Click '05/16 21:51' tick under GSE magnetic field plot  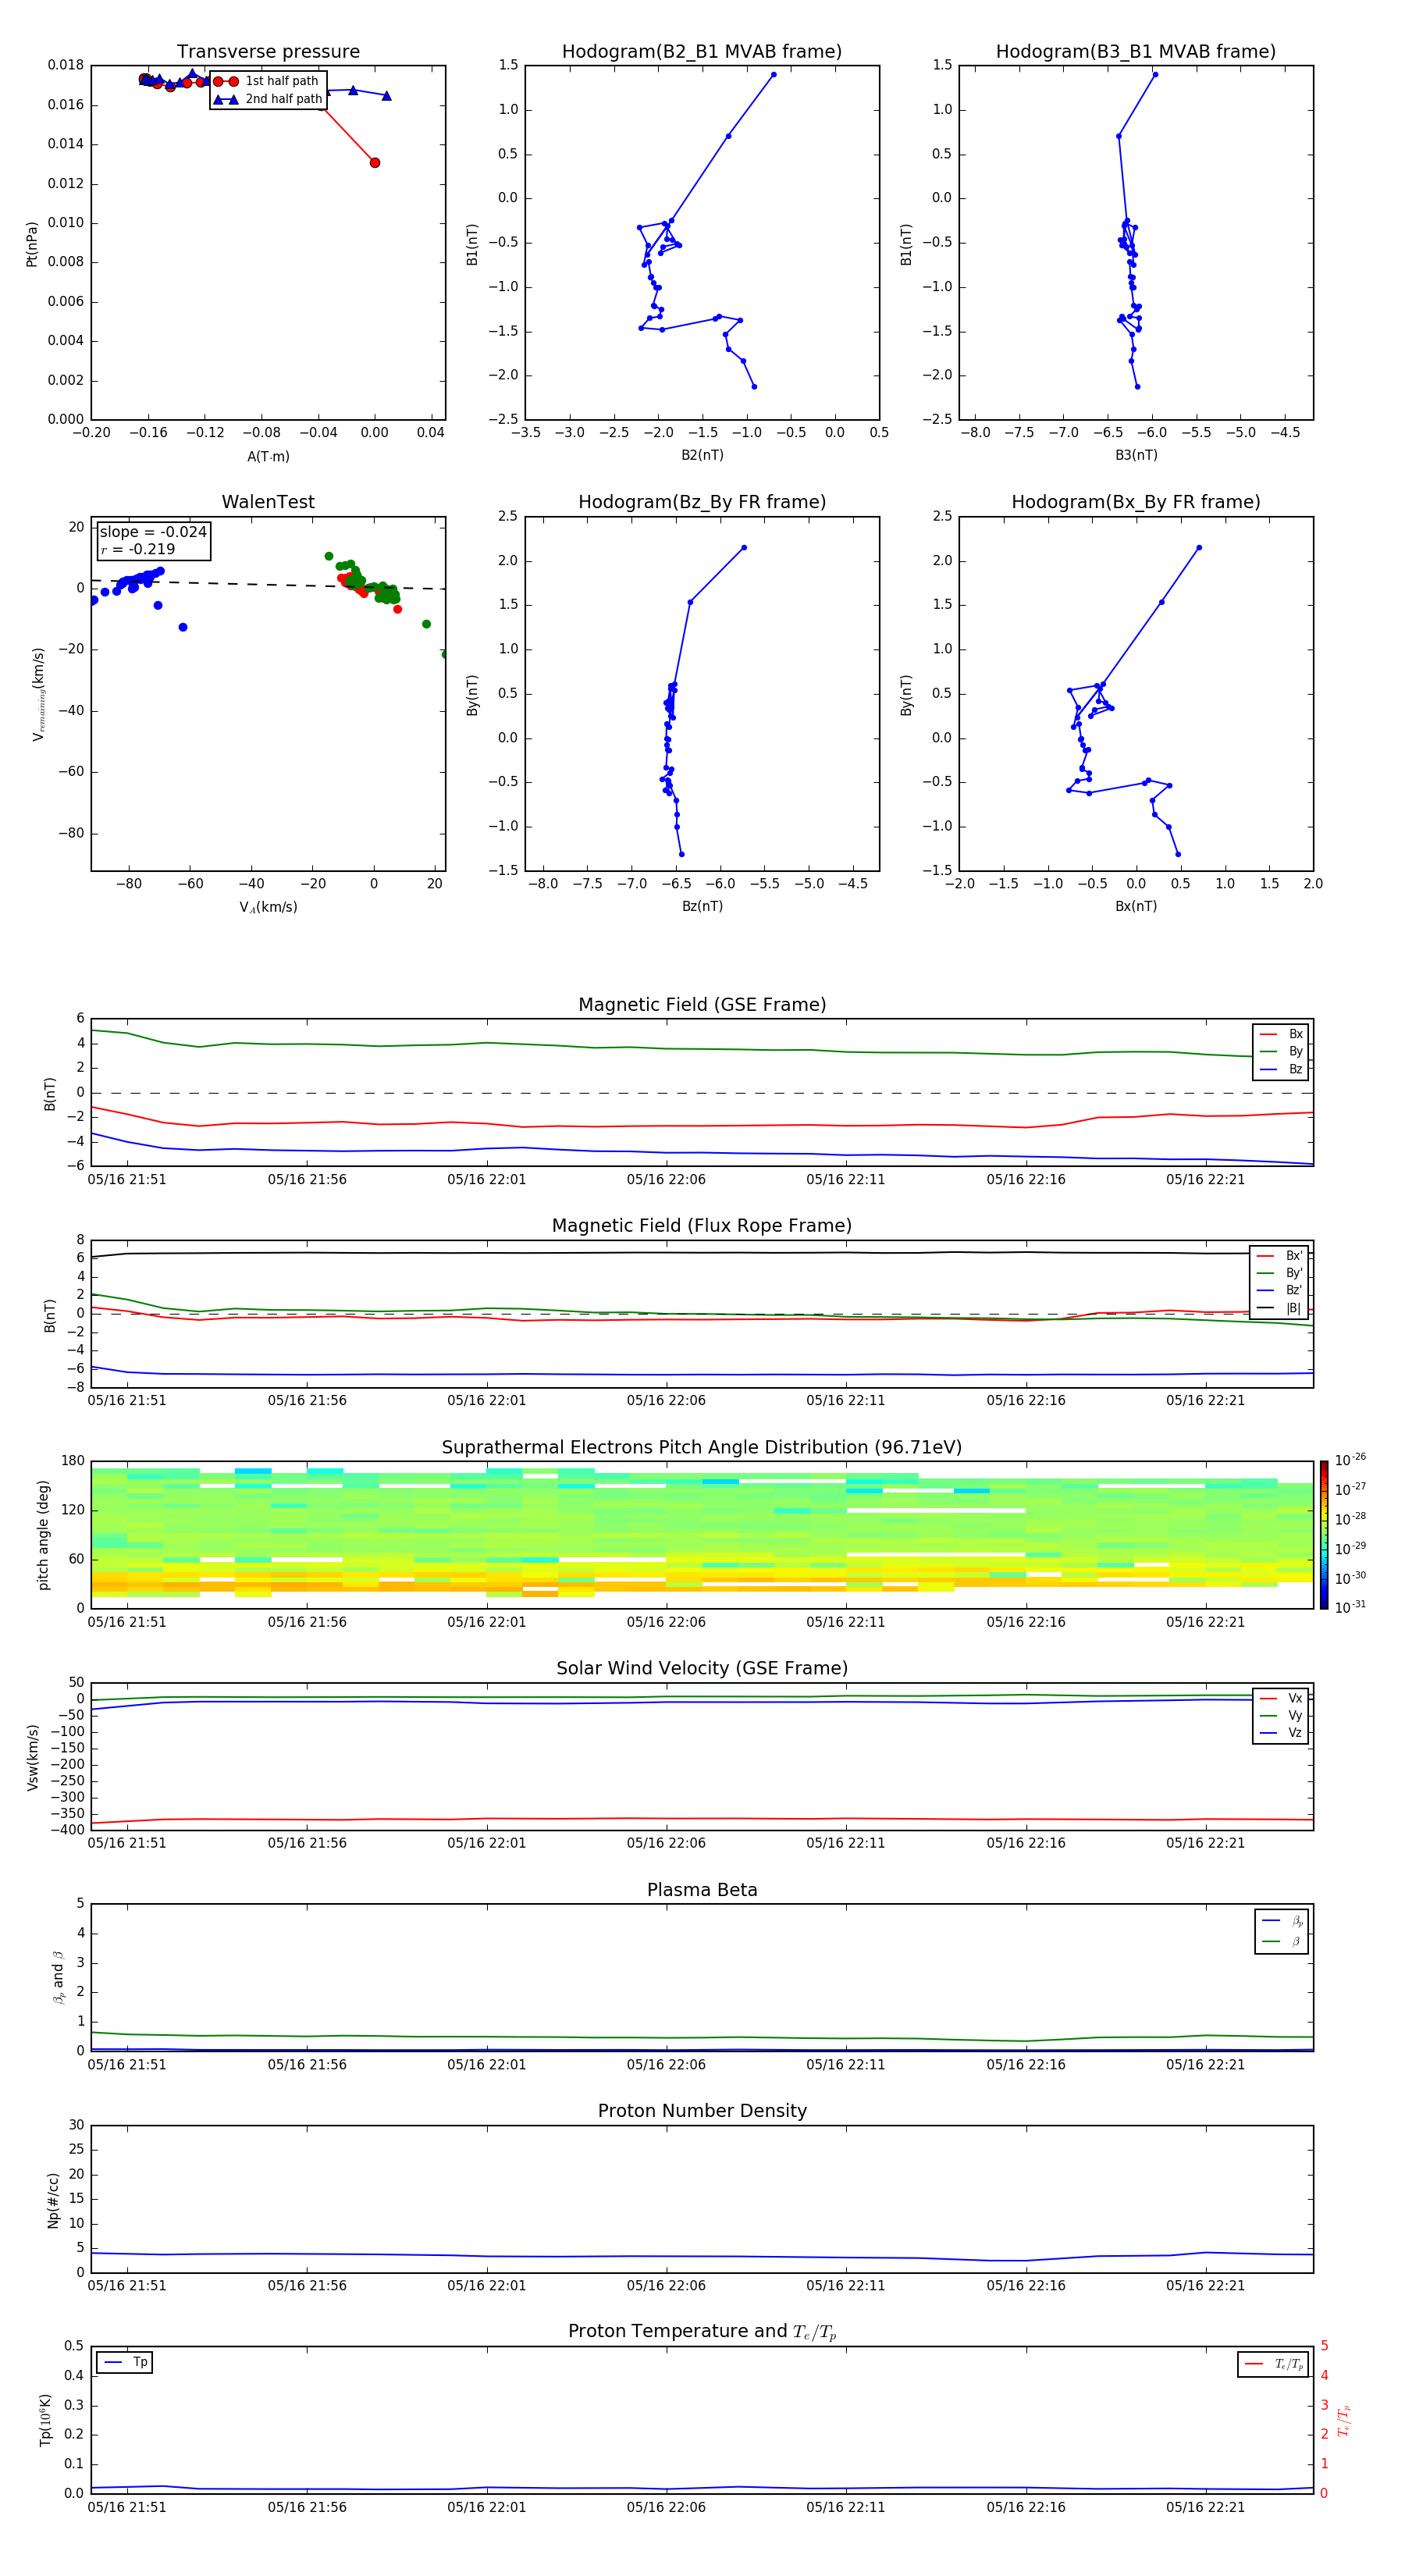click(x=127, y=1179)
